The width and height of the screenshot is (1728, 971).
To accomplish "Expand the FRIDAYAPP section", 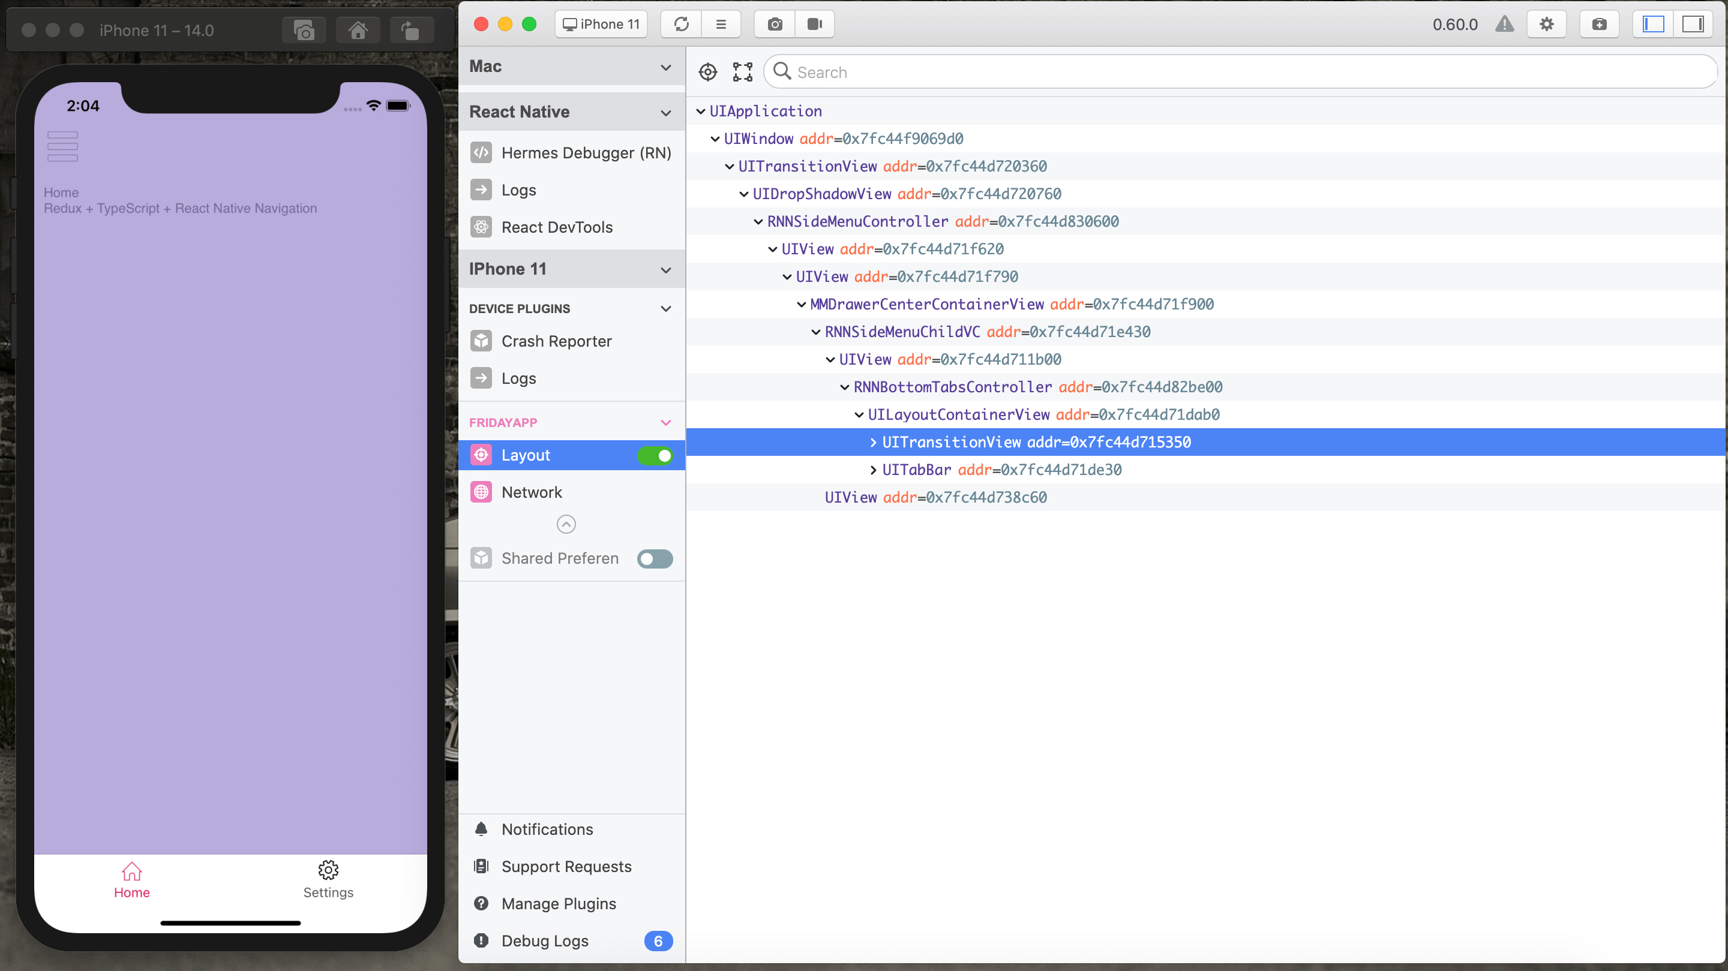I will (x=665, y=422).
